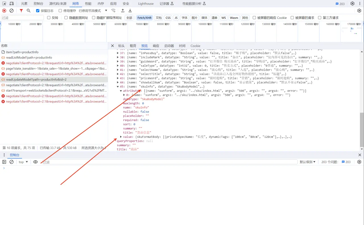
Task: Toggle preserve log checkbox
Action: (38, 11)
